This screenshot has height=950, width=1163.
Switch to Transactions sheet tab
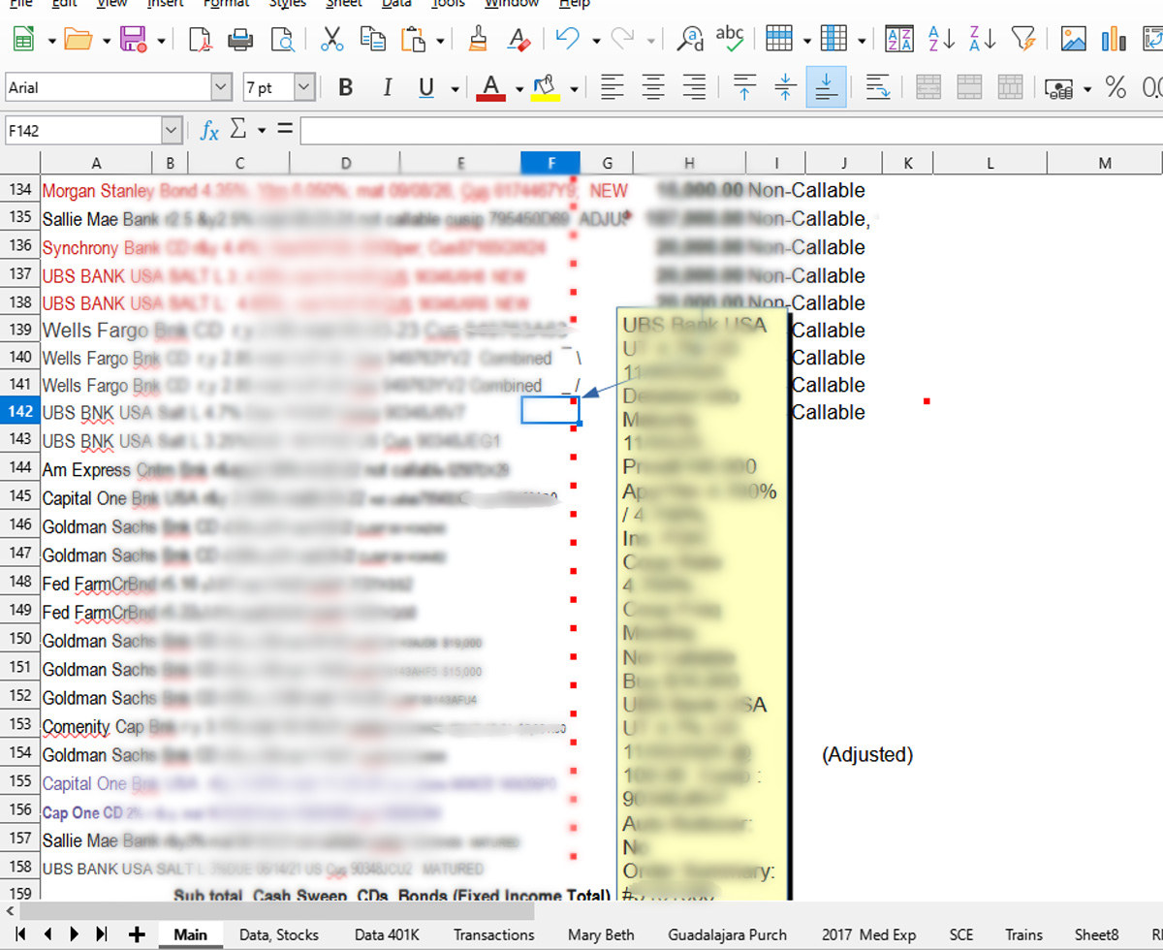[x=494, y=934]
